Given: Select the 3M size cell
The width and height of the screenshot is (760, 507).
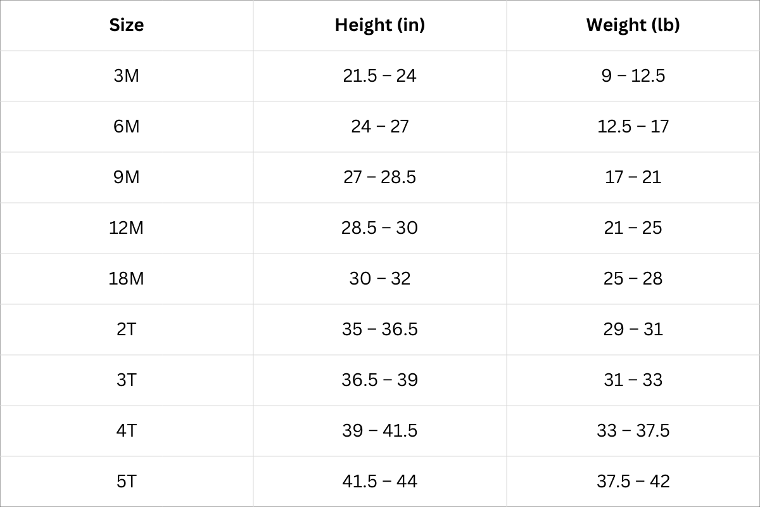Looking at the screenshot, I should pyautogui.click(x=127, y=76).
